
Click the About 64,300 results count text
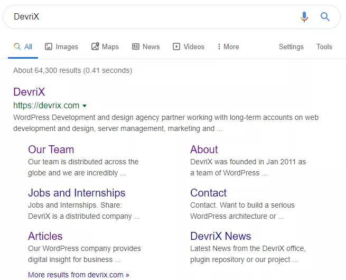[x=72, y=70]
